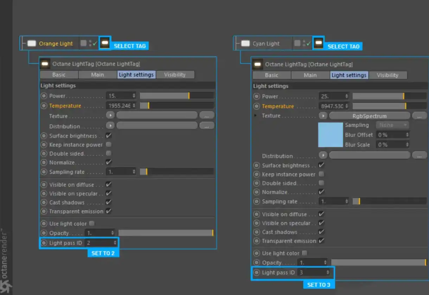
Task: Enable Double sided for Cyan Light
Action: pyautogui.click(x=321, y=183)
